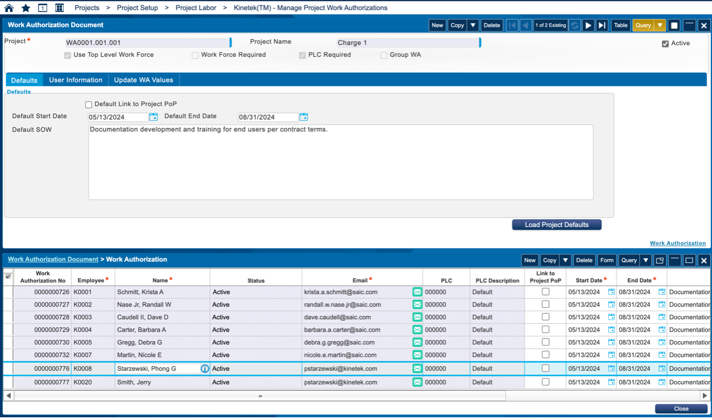Go to the Home icon
Screen dimensions: 712x420
(x=9, y=8)
